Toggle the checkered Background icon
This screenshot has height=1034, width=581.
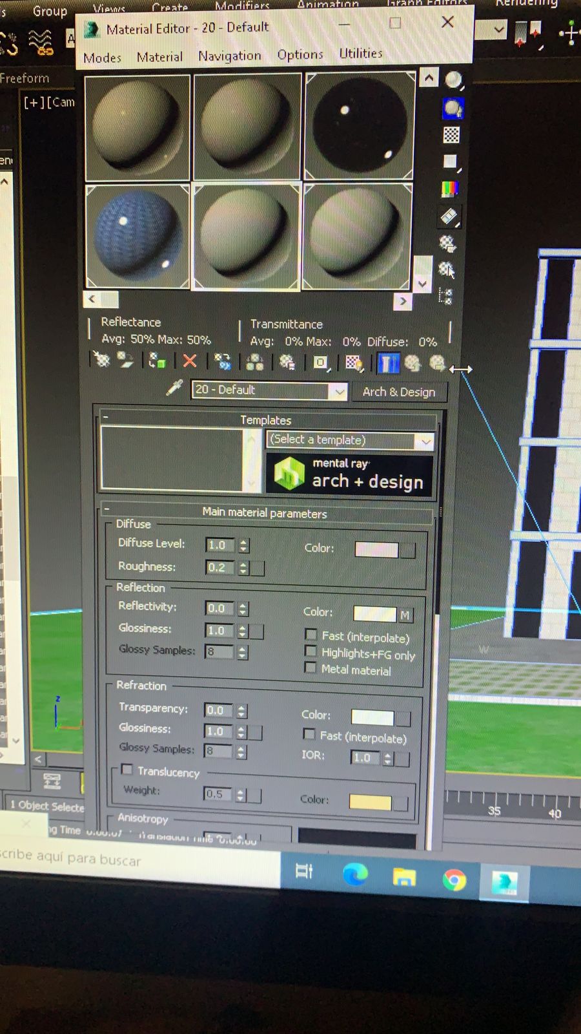pos(451,135)
